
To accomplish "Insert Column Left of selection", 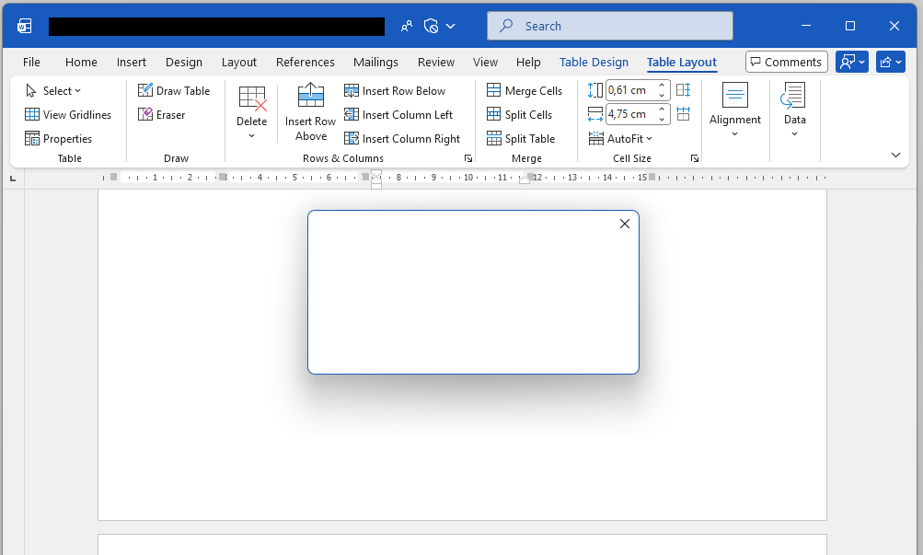I will (398, 115).
